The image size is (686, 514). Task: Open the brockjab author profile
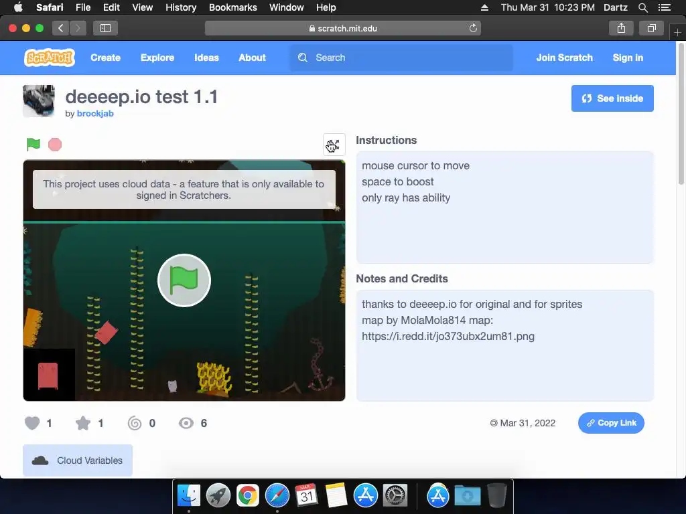95,114
